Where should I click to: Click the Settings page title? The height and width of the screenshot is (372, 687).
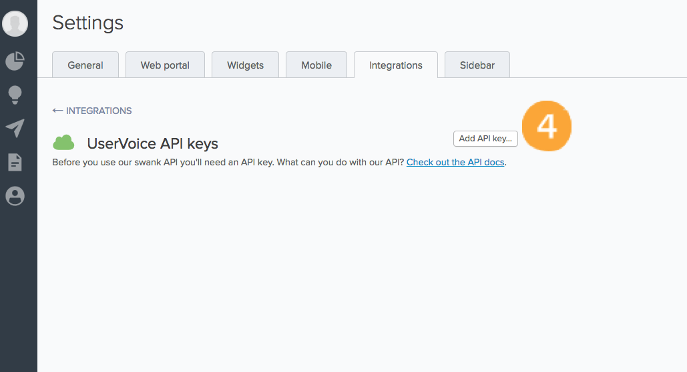87,23
